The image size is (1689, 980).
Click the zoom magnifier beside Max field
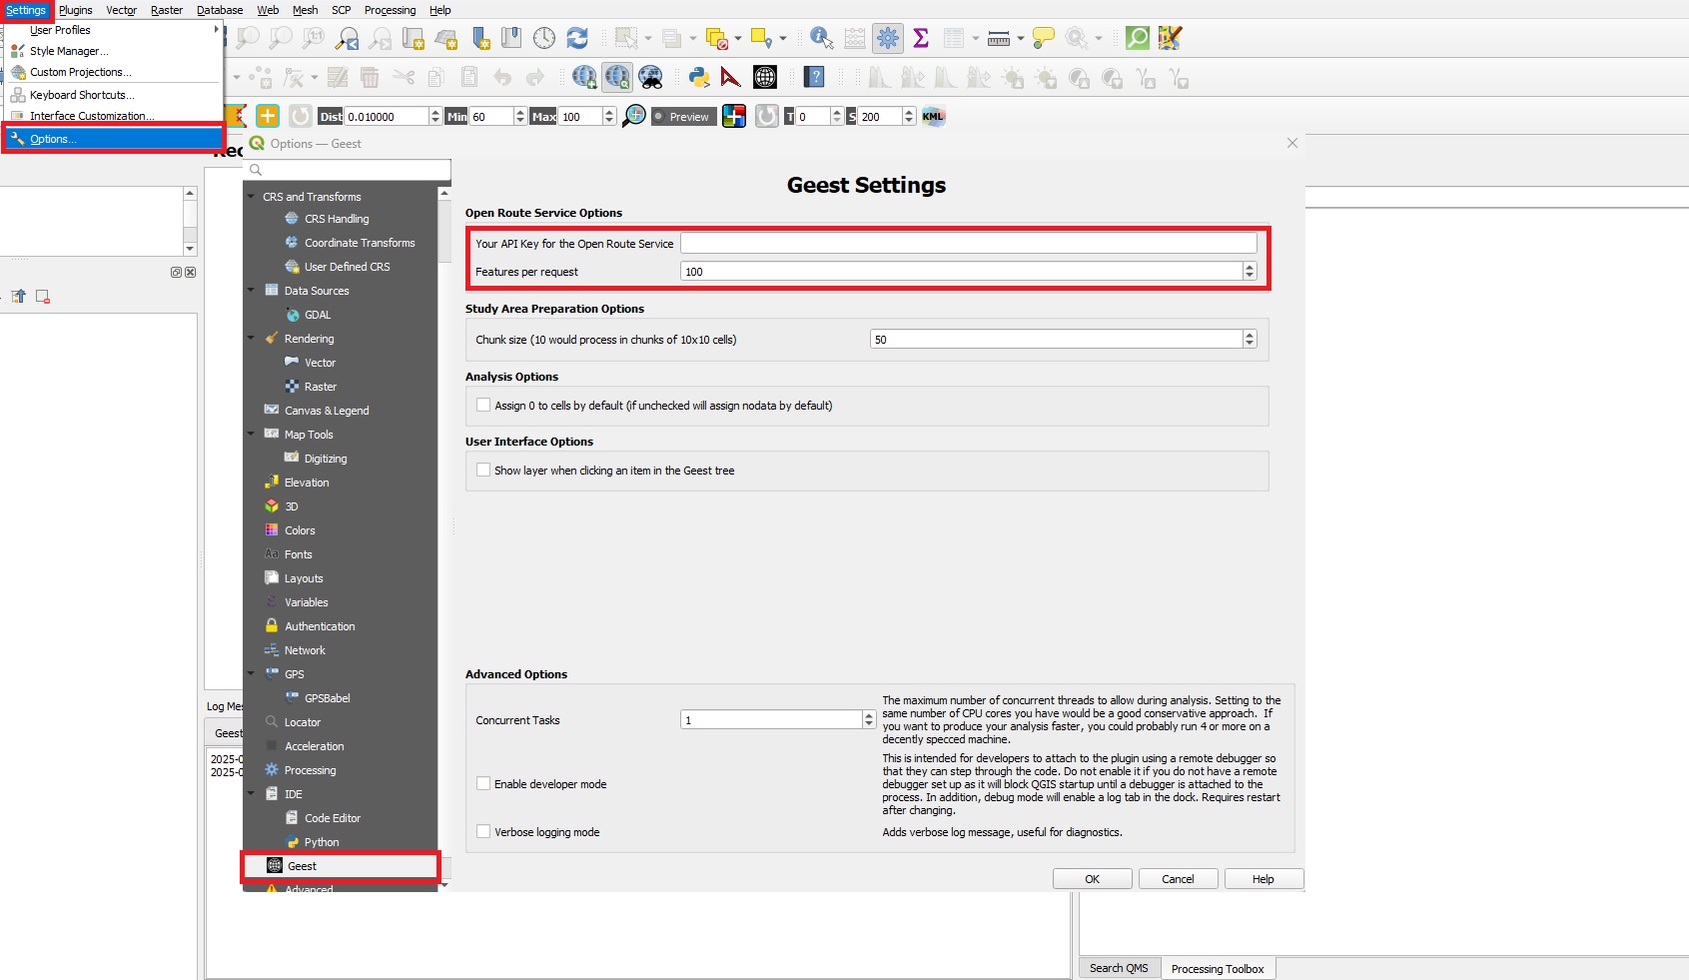(x=633, y=116)
